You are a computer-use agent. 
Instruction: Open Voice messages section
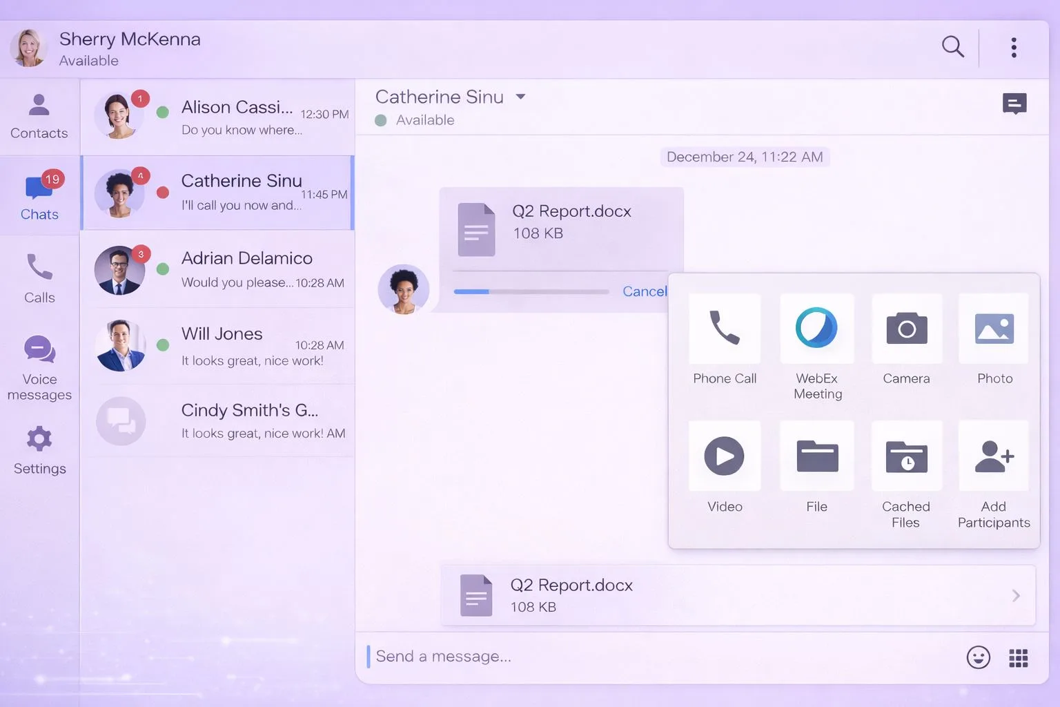(39, 368)
